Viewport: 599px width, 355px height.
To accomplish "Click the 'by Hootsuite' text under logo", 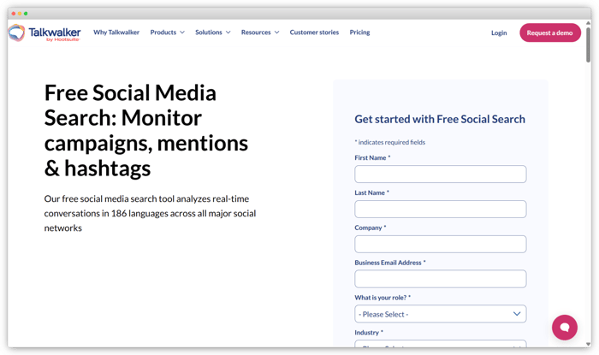I will tap(62, 39).
